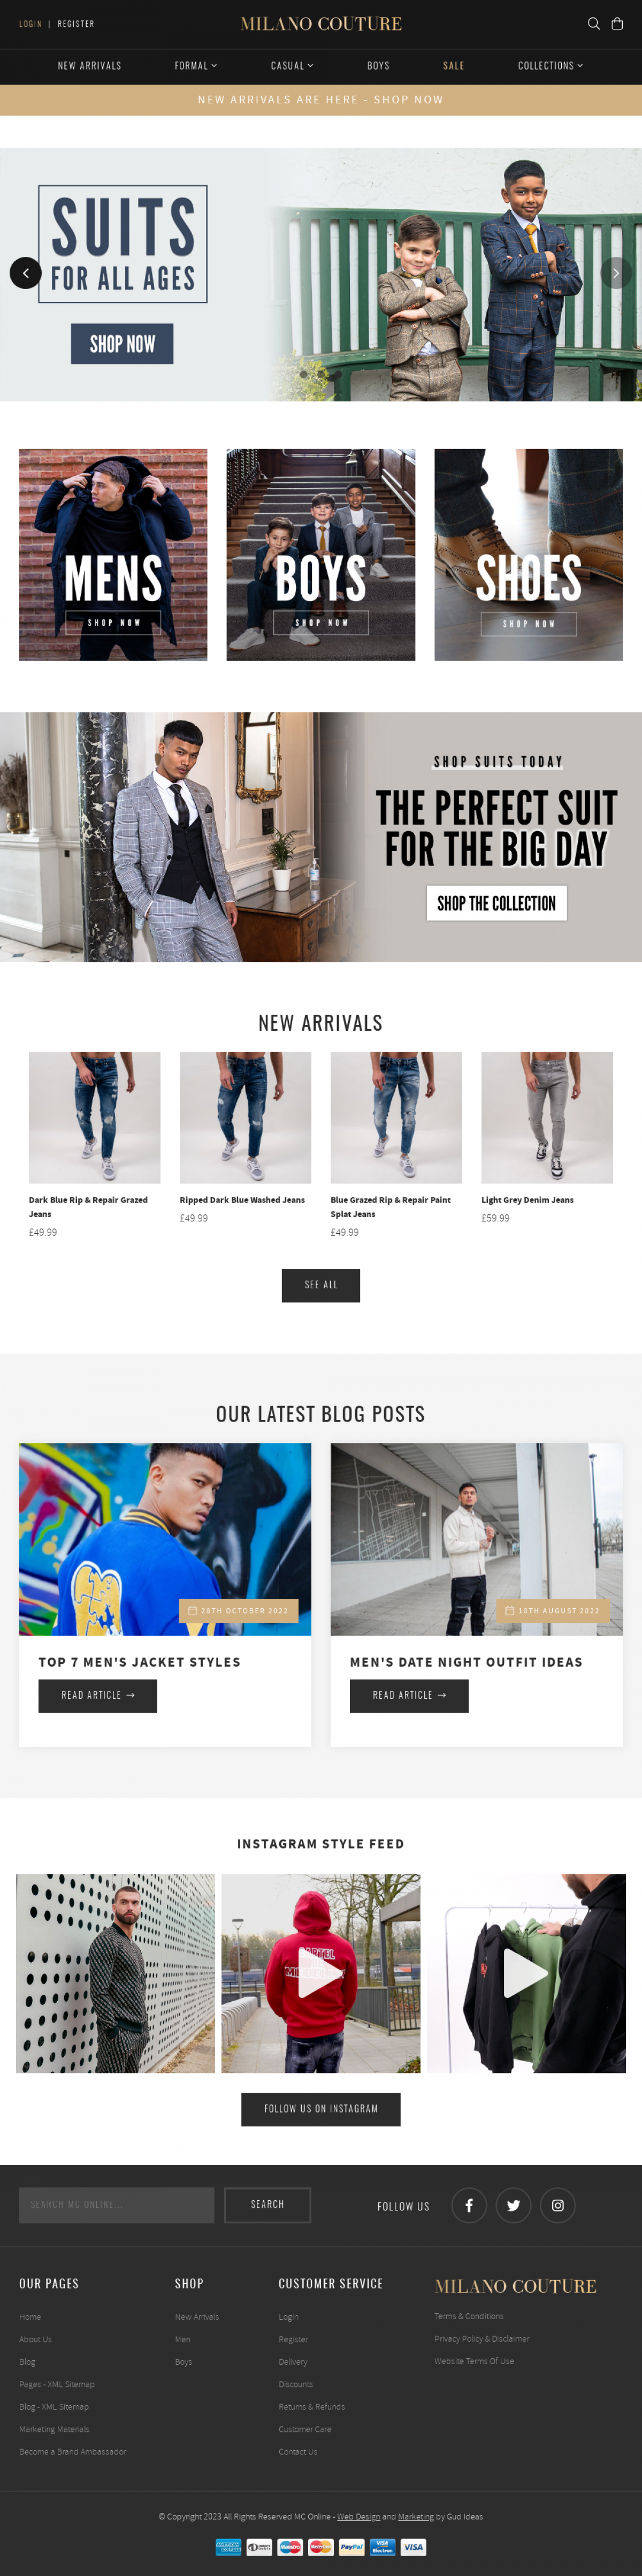This screenshot has height=2576, width=642.
Task: Open Returns & Refunds footer link
Action: 312,2406
